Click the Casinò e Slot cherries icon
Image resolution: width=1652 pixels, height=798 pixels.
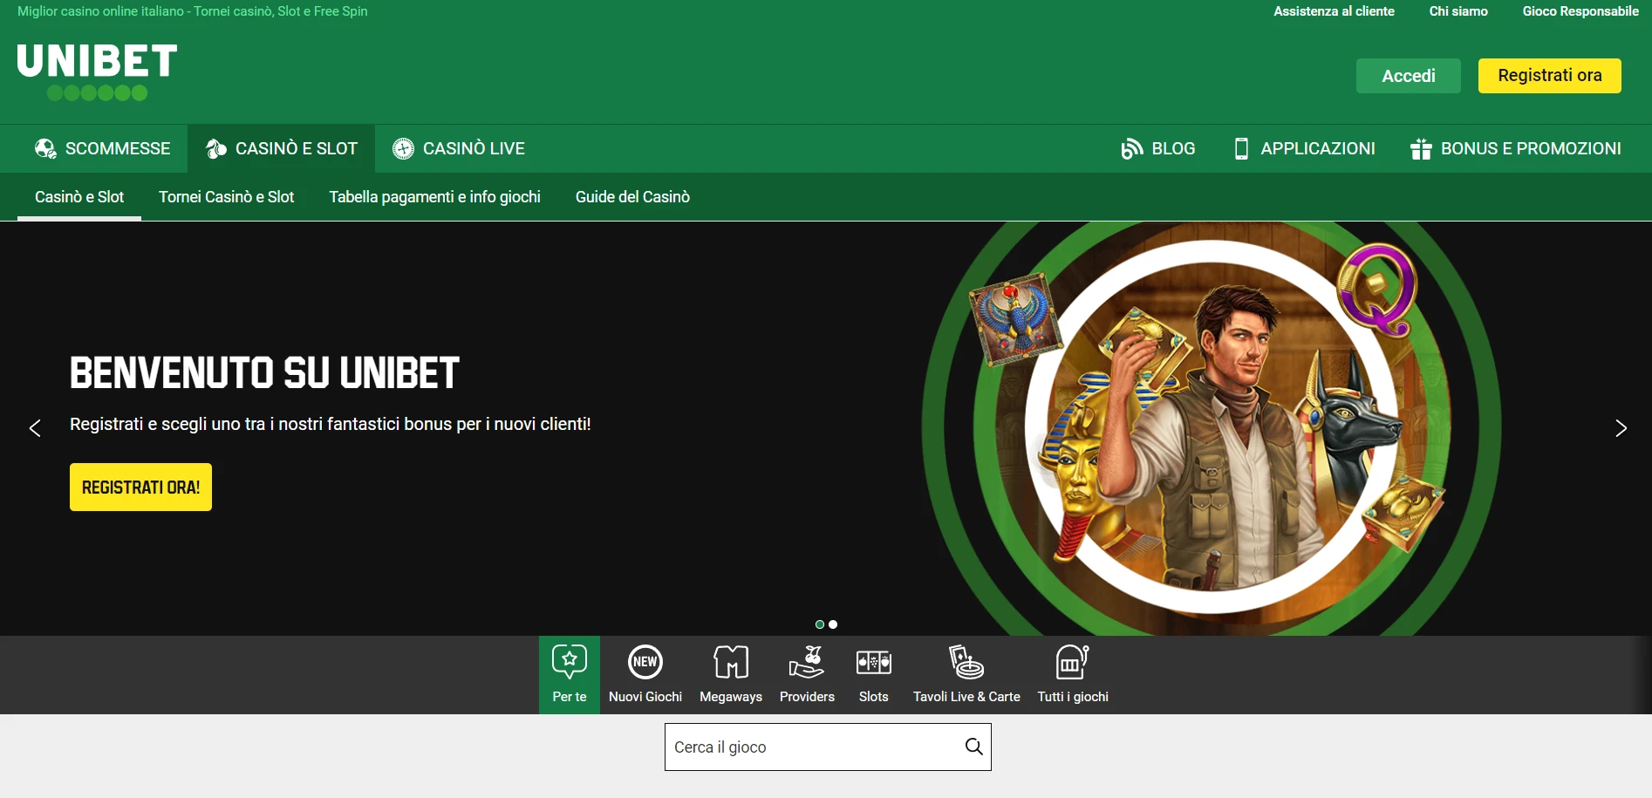pyautogui.click(x=215, y=149)
